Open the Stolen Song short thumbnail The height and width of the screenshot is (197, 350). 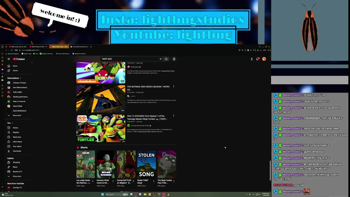pyautogui.click(x=146, y=164)
